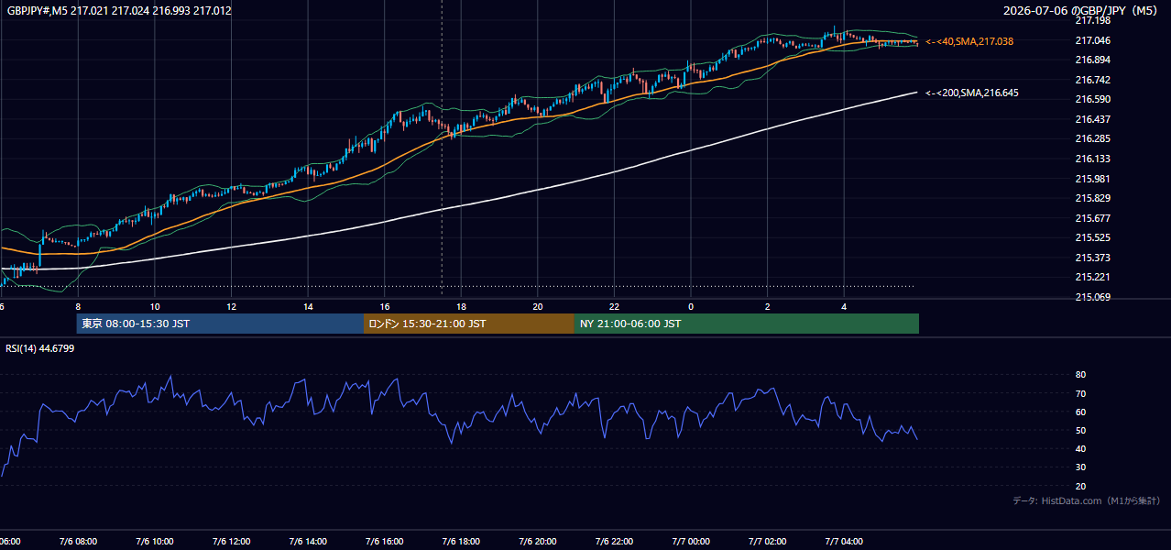1171x550 pixels.
Task: Select the 200 SMA label 216.645
Action: 972,93
